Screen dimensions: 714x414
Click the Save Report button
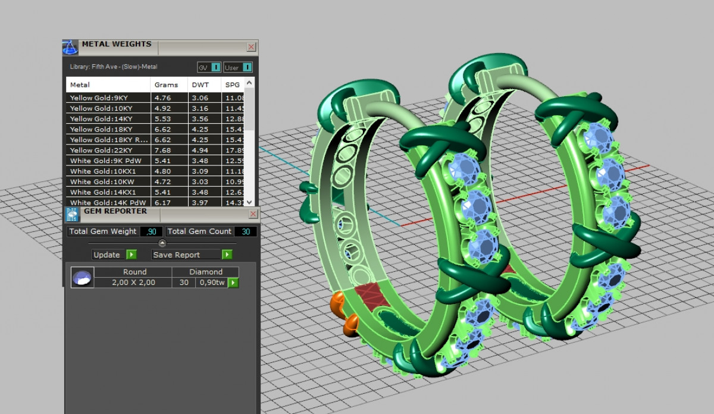[x=184, y=255]
